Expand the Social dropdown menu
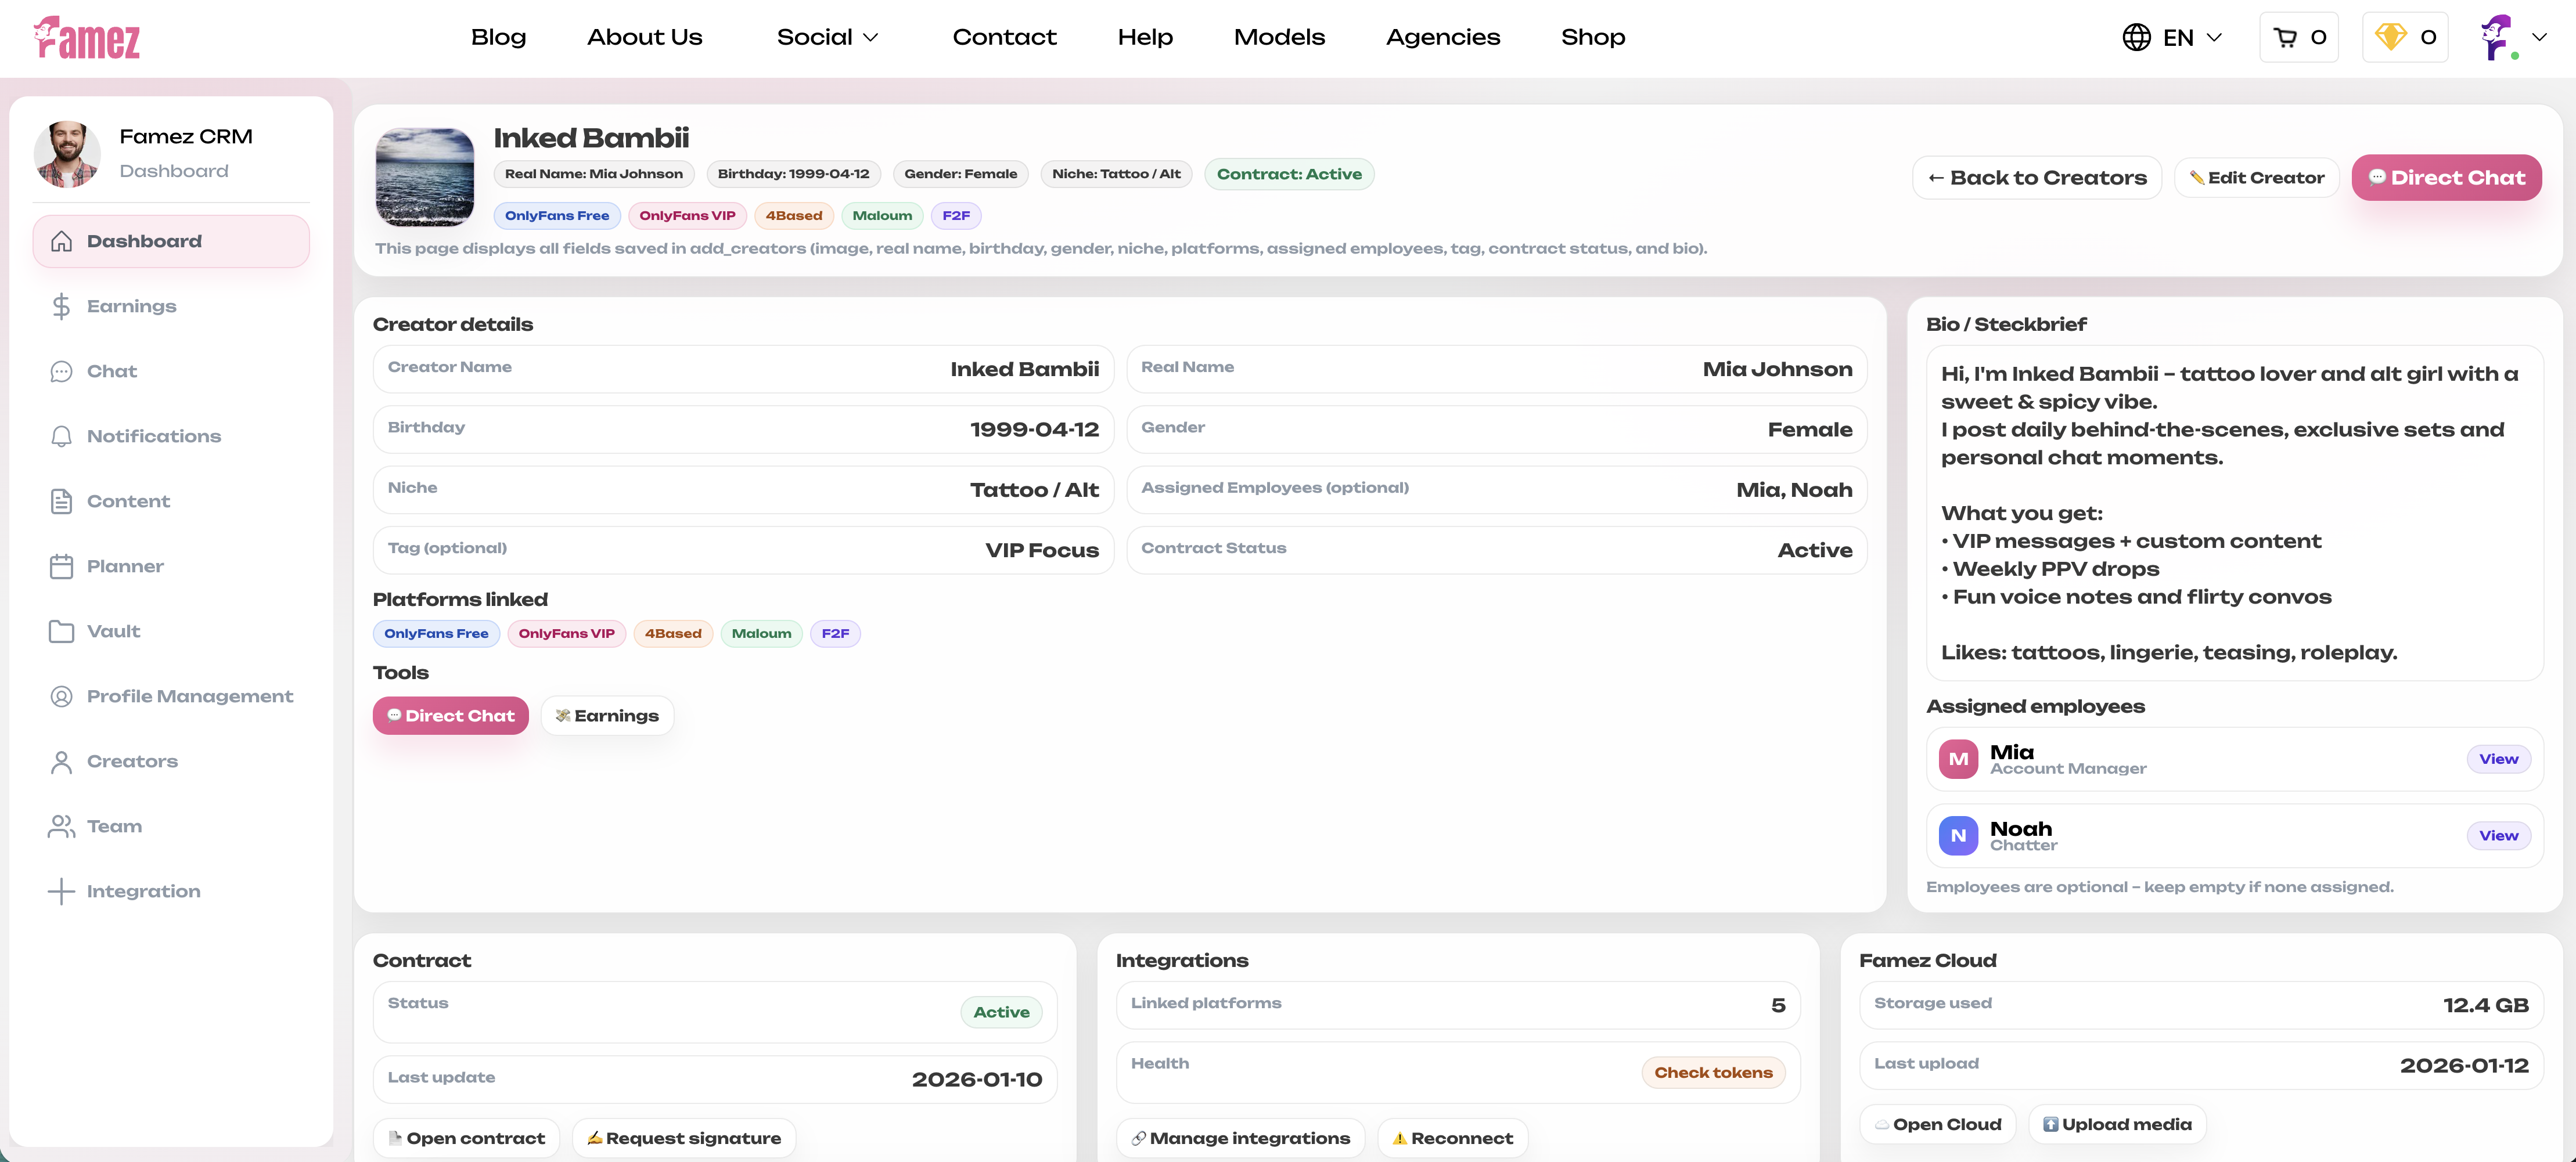 click(x=827, y=38)
